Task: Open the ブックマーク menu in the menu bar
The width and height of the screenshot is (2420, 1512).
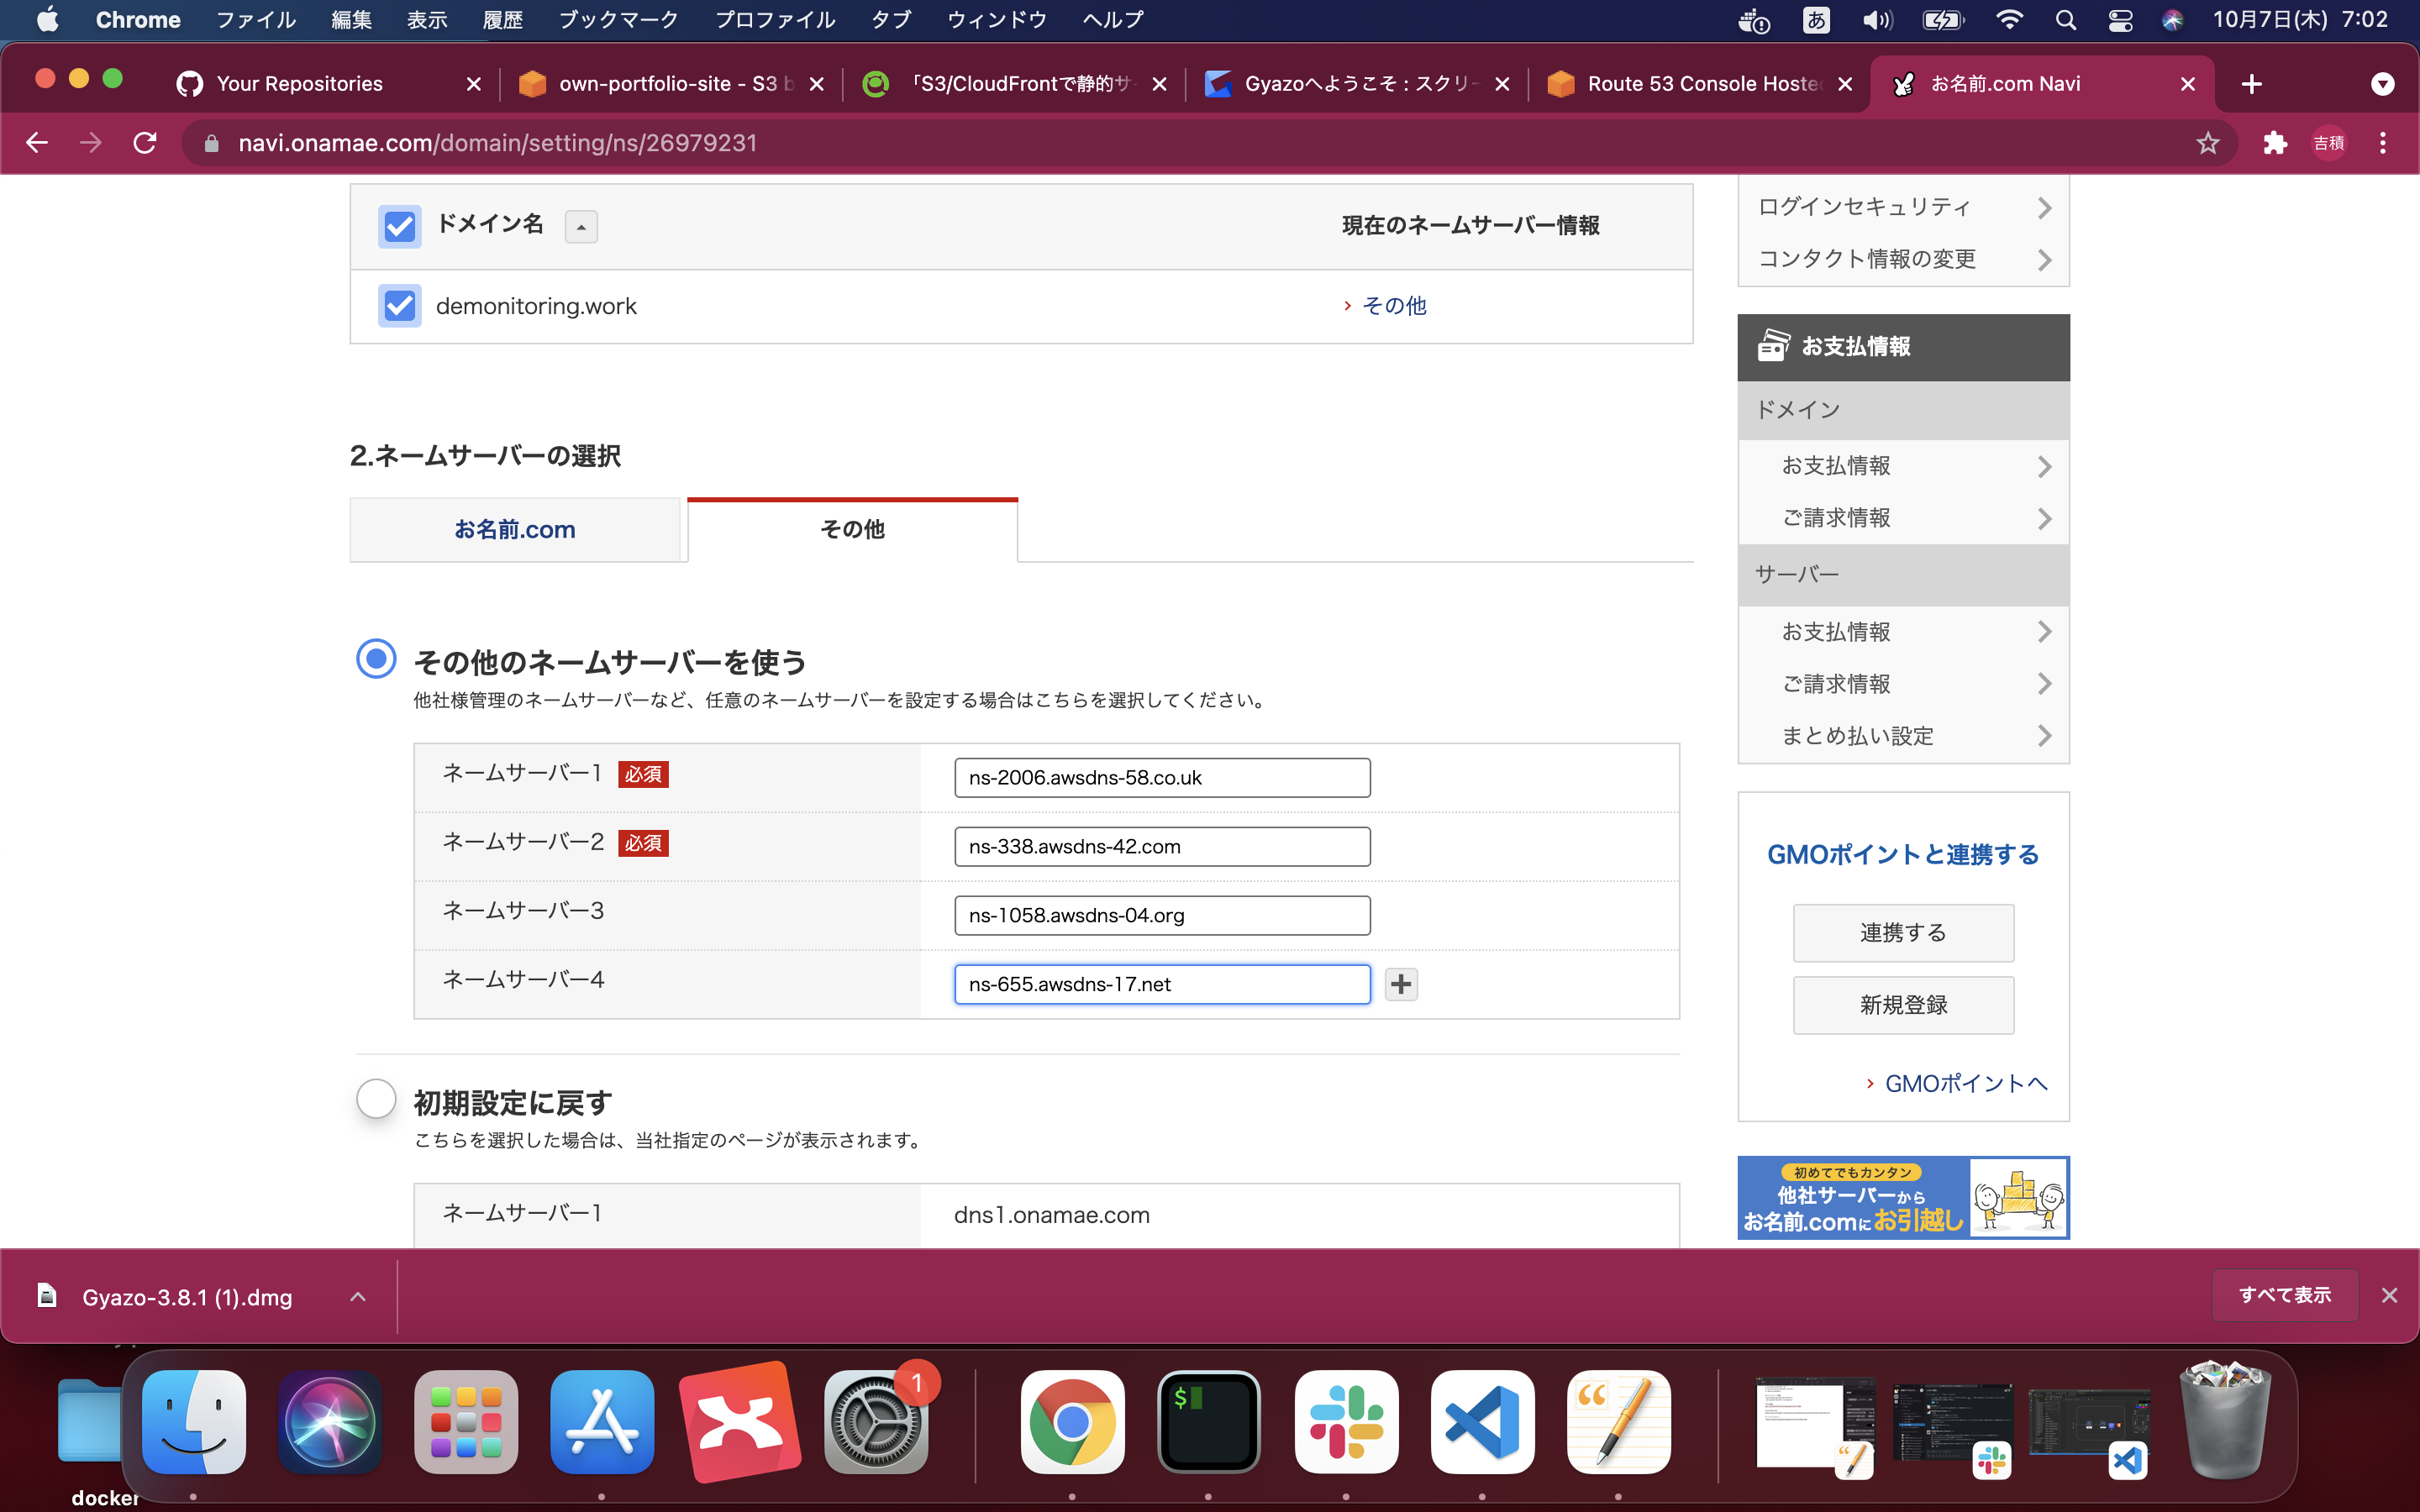Action: click(x=619, y=19)
